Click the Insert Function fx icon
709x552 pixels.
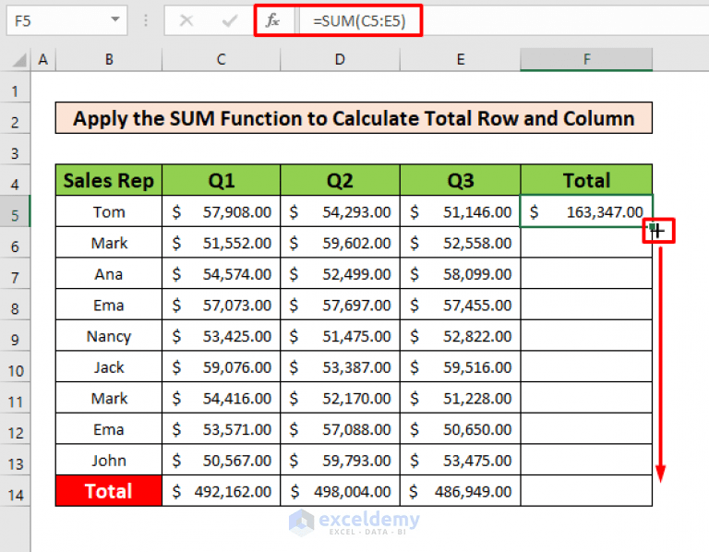[272, 20]
